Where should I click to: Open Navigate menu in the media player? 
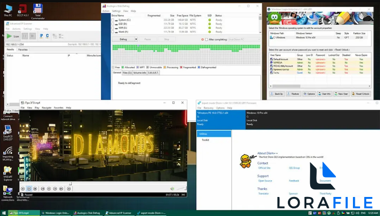[x=47, y=108]
